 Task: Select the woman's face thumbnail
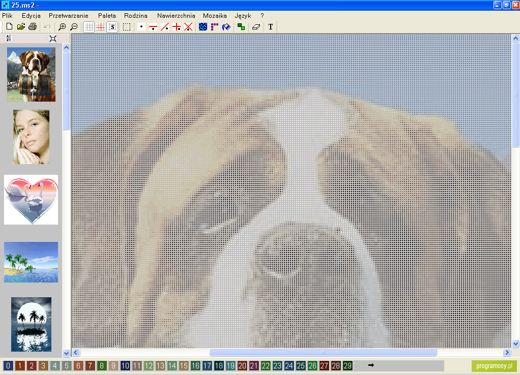[x=31, y=137]
